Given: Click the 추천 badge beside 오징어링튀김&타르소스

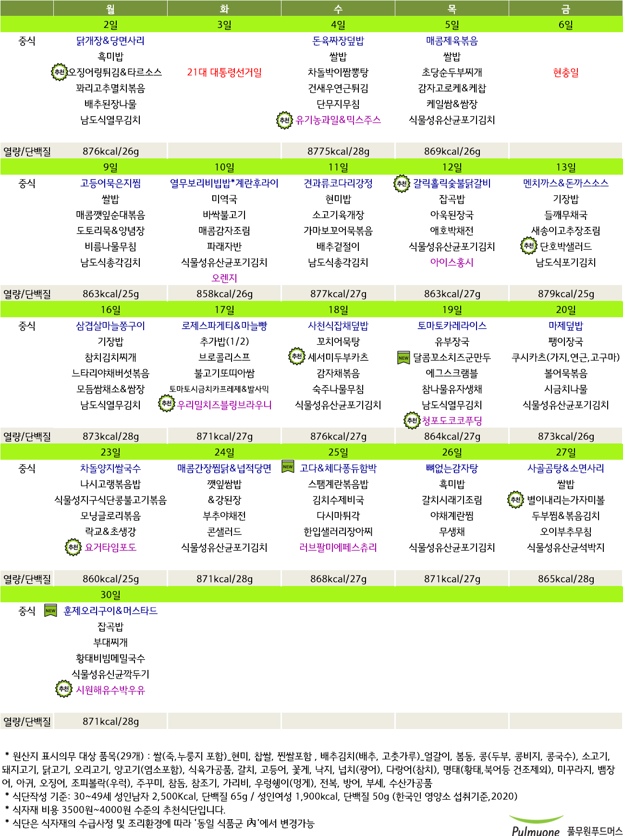Looking at the screenshot, I should tap(60, 72).
